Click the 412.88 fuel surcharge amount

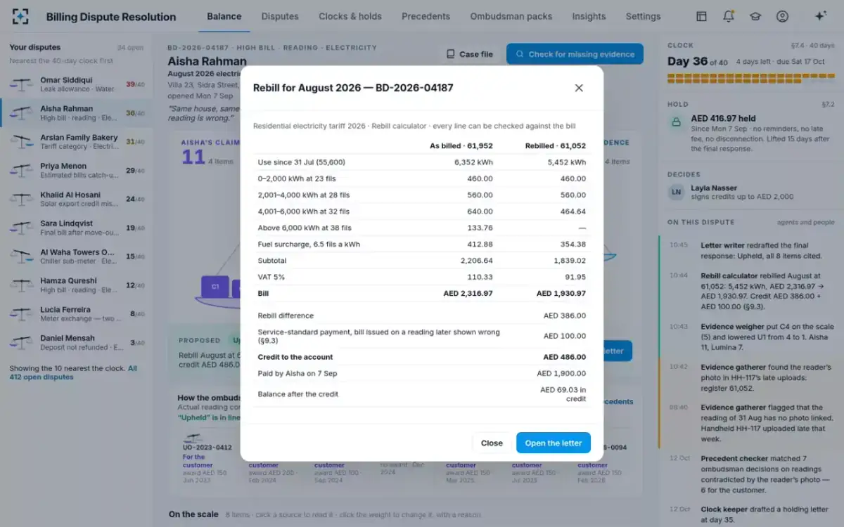(x=480, y=245)
